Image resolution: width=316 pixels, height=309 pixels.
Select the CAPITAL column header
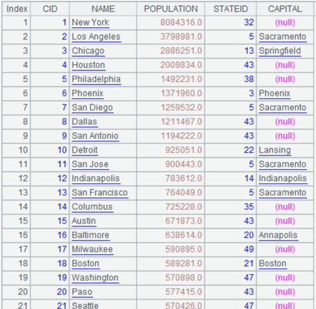pyautogui.click(x=285, y=9)
